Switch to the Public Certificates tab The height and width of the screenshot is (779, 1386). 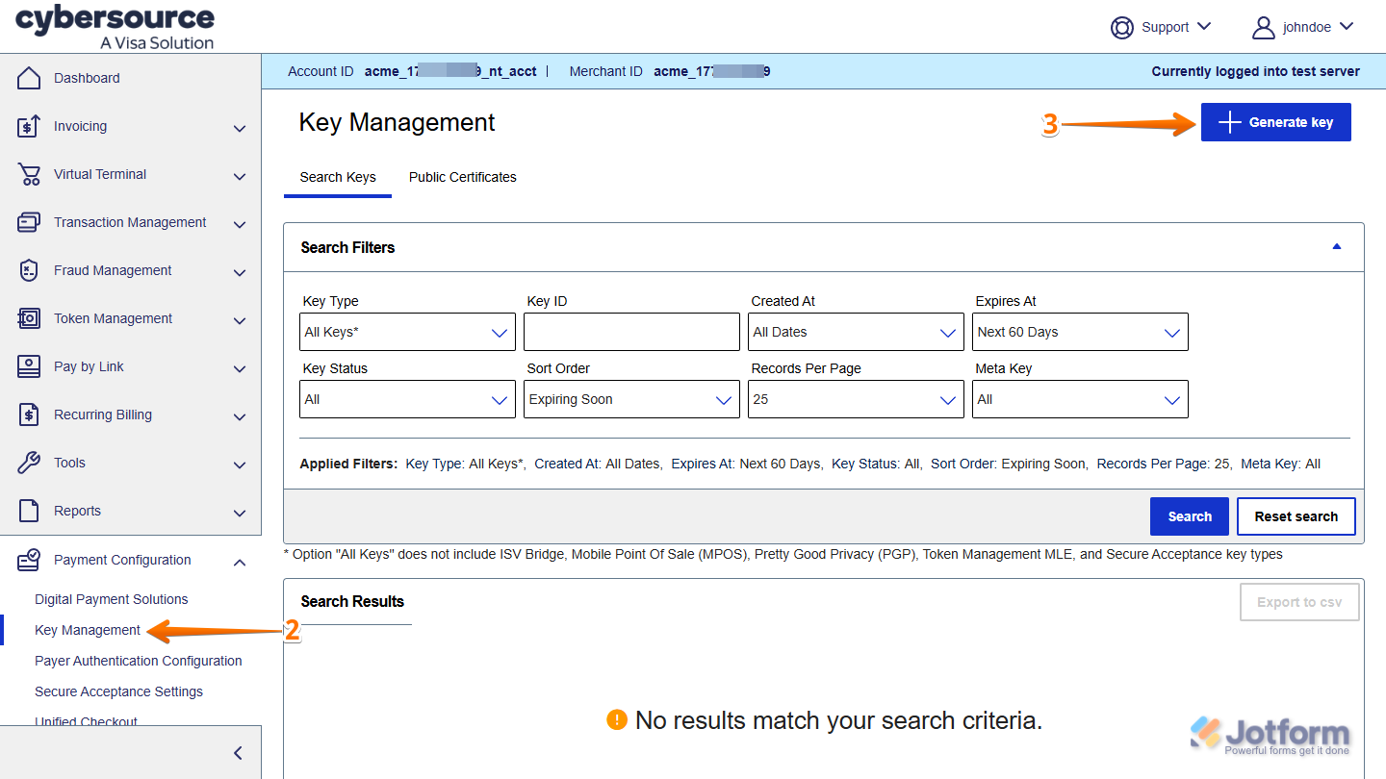463,177
